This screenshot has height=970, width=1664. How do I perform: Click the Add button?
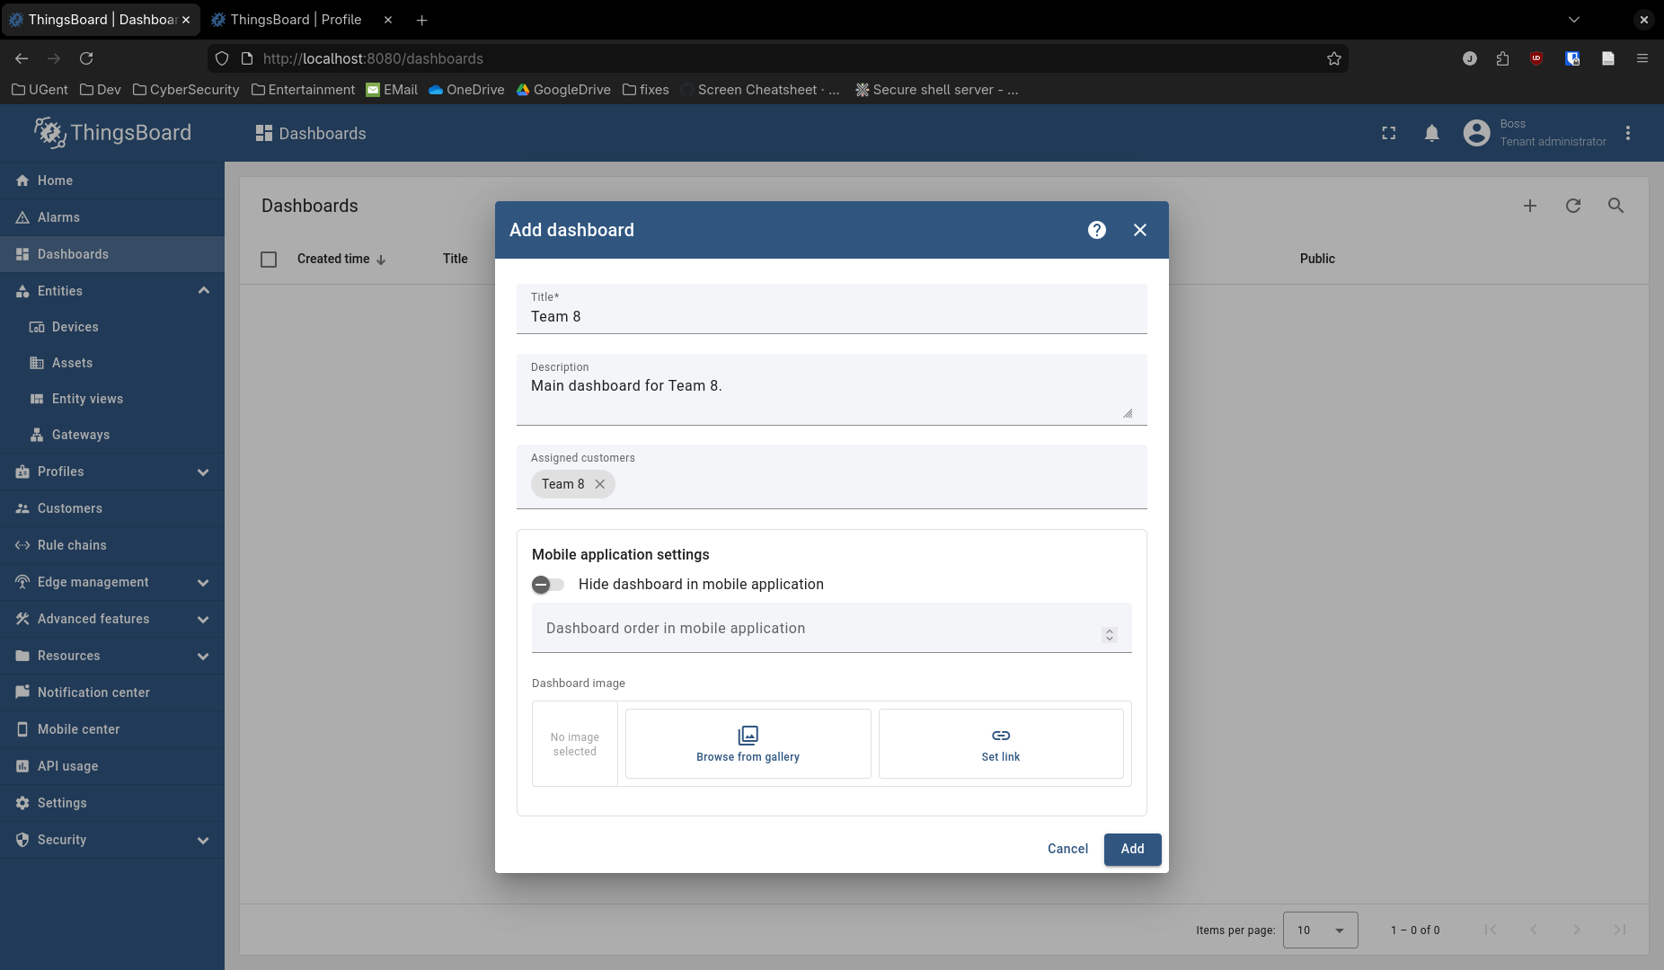click(1132, 849)
